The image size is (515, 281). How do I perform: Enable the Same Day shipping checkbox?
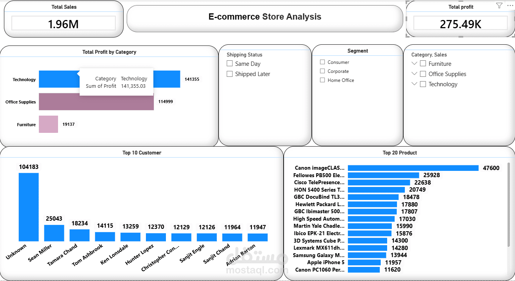(229, 63)
